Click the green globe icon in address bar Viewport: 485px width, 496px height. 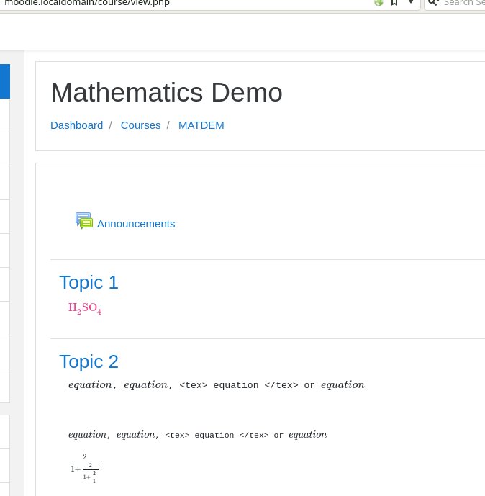pos(379,3)
